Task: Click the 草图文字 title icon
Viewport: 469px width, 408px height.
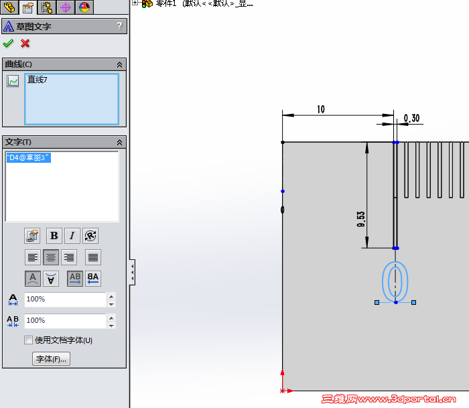Action: tap(8, 26)
